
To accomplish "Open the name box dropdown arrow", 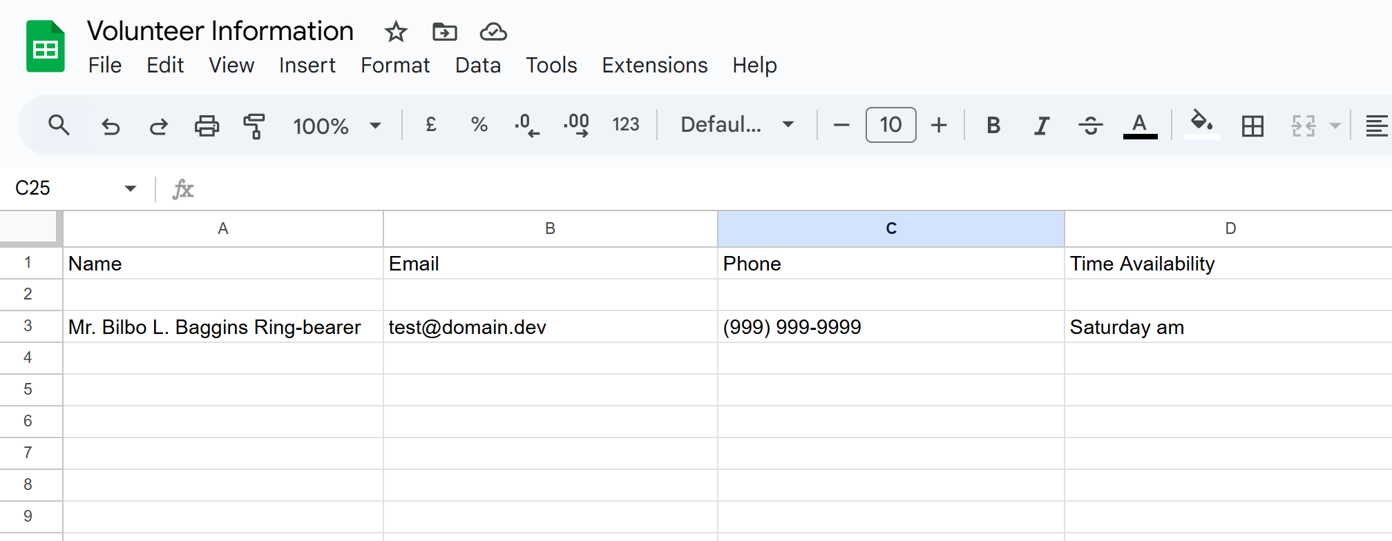I will [130, 188].
